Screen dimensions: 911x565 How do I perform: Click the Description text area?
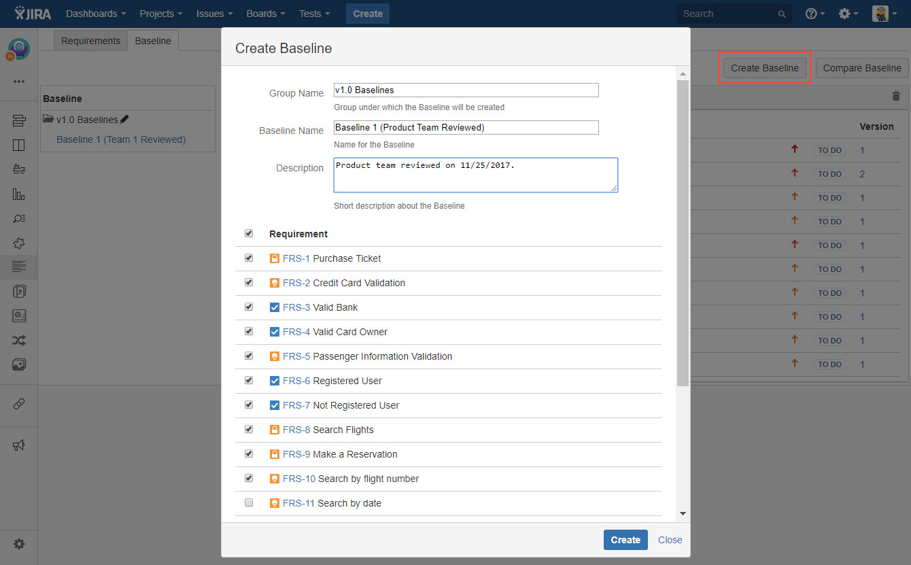coord(476,175)
